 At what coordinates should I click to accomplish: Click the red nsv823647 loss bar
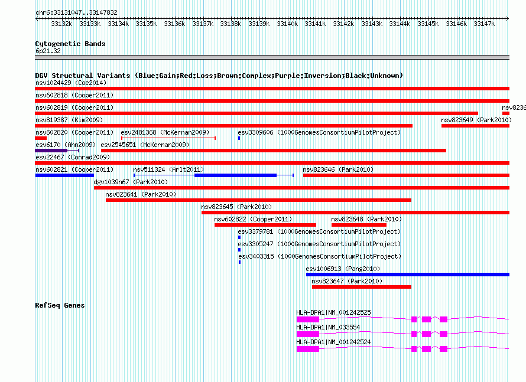362,287
